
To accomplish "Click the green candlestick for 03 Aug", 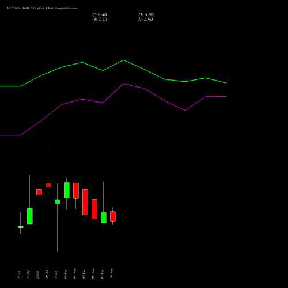I will pos(67,190).
